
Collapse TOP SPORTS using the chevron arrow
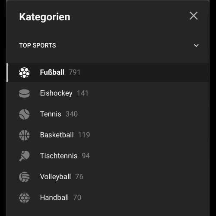tap(196, 45)
